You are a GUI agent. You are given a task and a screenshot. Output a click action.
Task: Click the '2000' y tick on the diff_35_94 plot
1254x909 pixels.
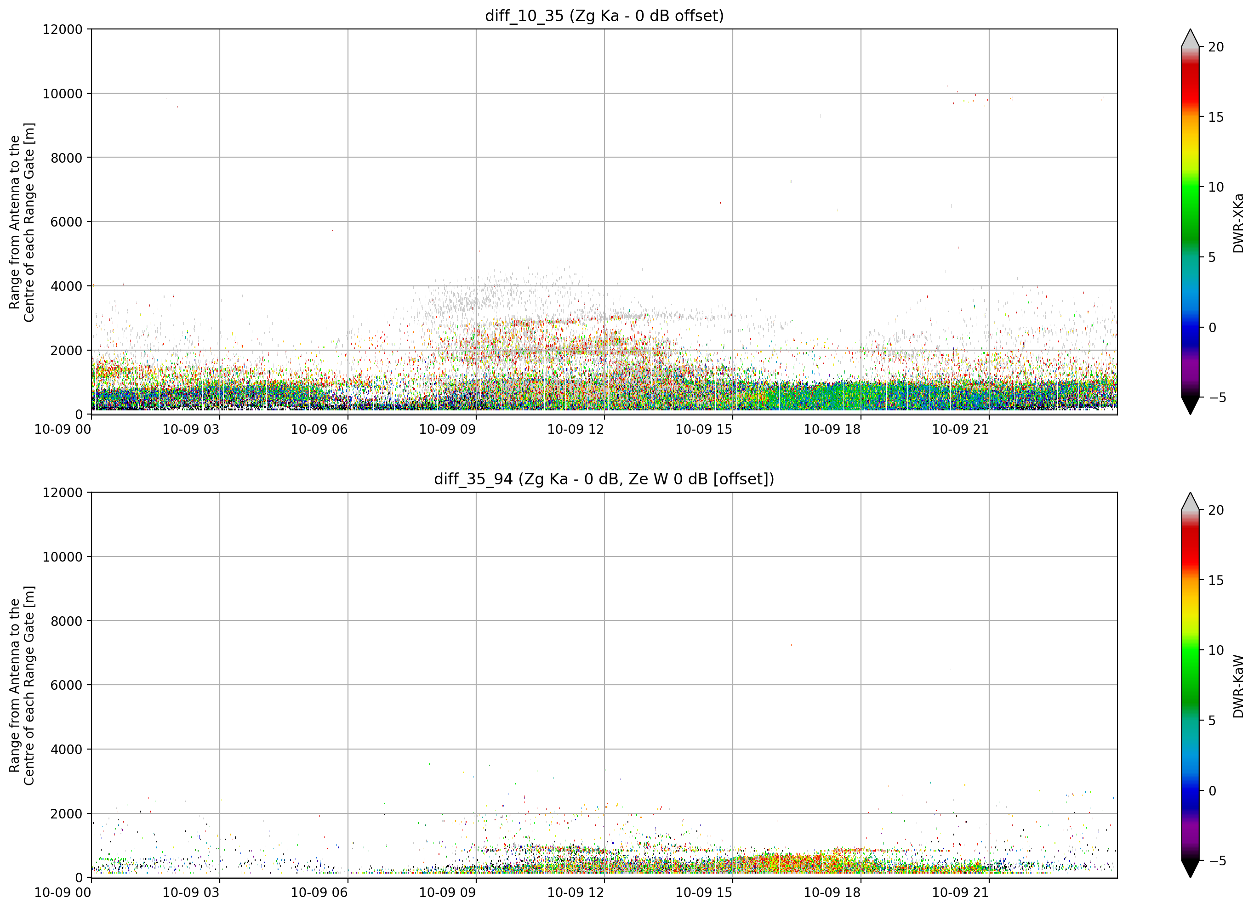coord(66,814)
